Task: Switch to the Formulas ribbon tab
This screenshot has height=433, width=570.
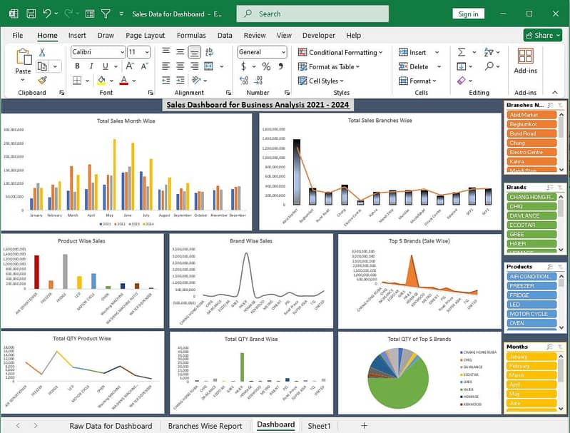Action: (x=191, y=35)
